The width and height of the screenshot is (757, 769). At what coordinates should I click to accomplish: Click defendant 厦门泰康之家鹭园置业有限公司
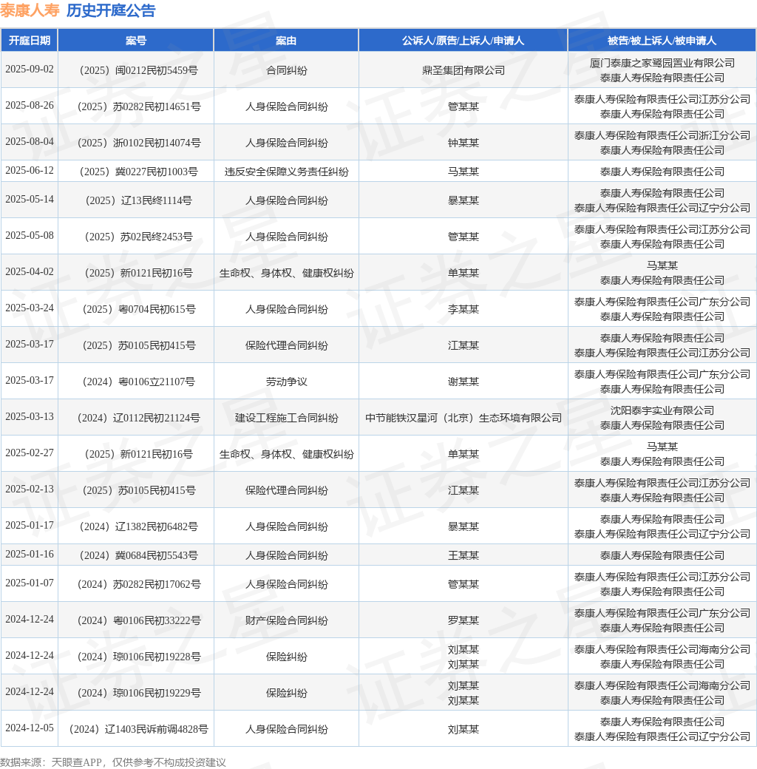(x=662, y=64)
